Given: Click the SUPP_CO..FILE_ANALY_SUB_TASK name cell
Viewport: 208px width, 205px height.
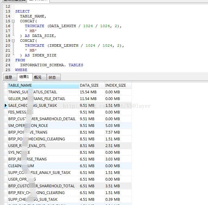Looking at the screenshot, I should (43, 173).
